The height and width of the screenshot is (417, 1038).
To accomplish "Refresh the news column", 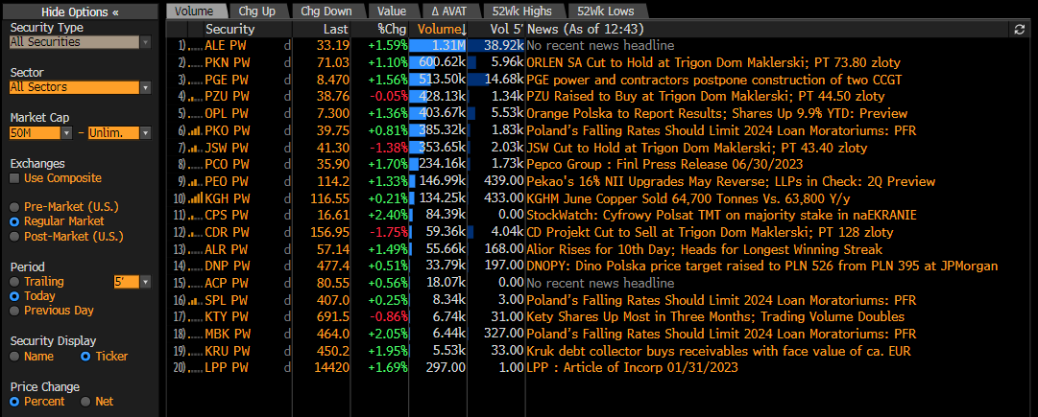I will click(x=1020, y=29).
